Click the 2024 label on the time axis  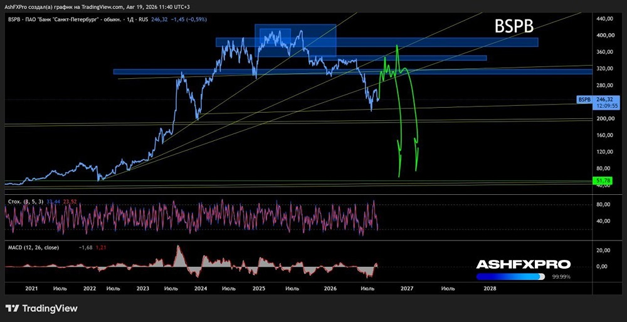[x=201, y=288]
